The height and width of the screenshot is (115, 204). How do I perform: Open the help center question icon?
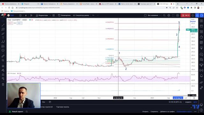(201, 110)
